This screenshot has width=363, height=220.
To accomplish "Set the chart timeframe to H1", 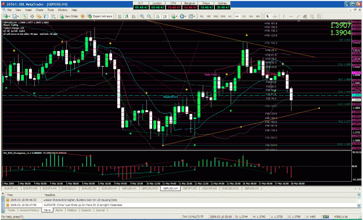I will point(230,16).
